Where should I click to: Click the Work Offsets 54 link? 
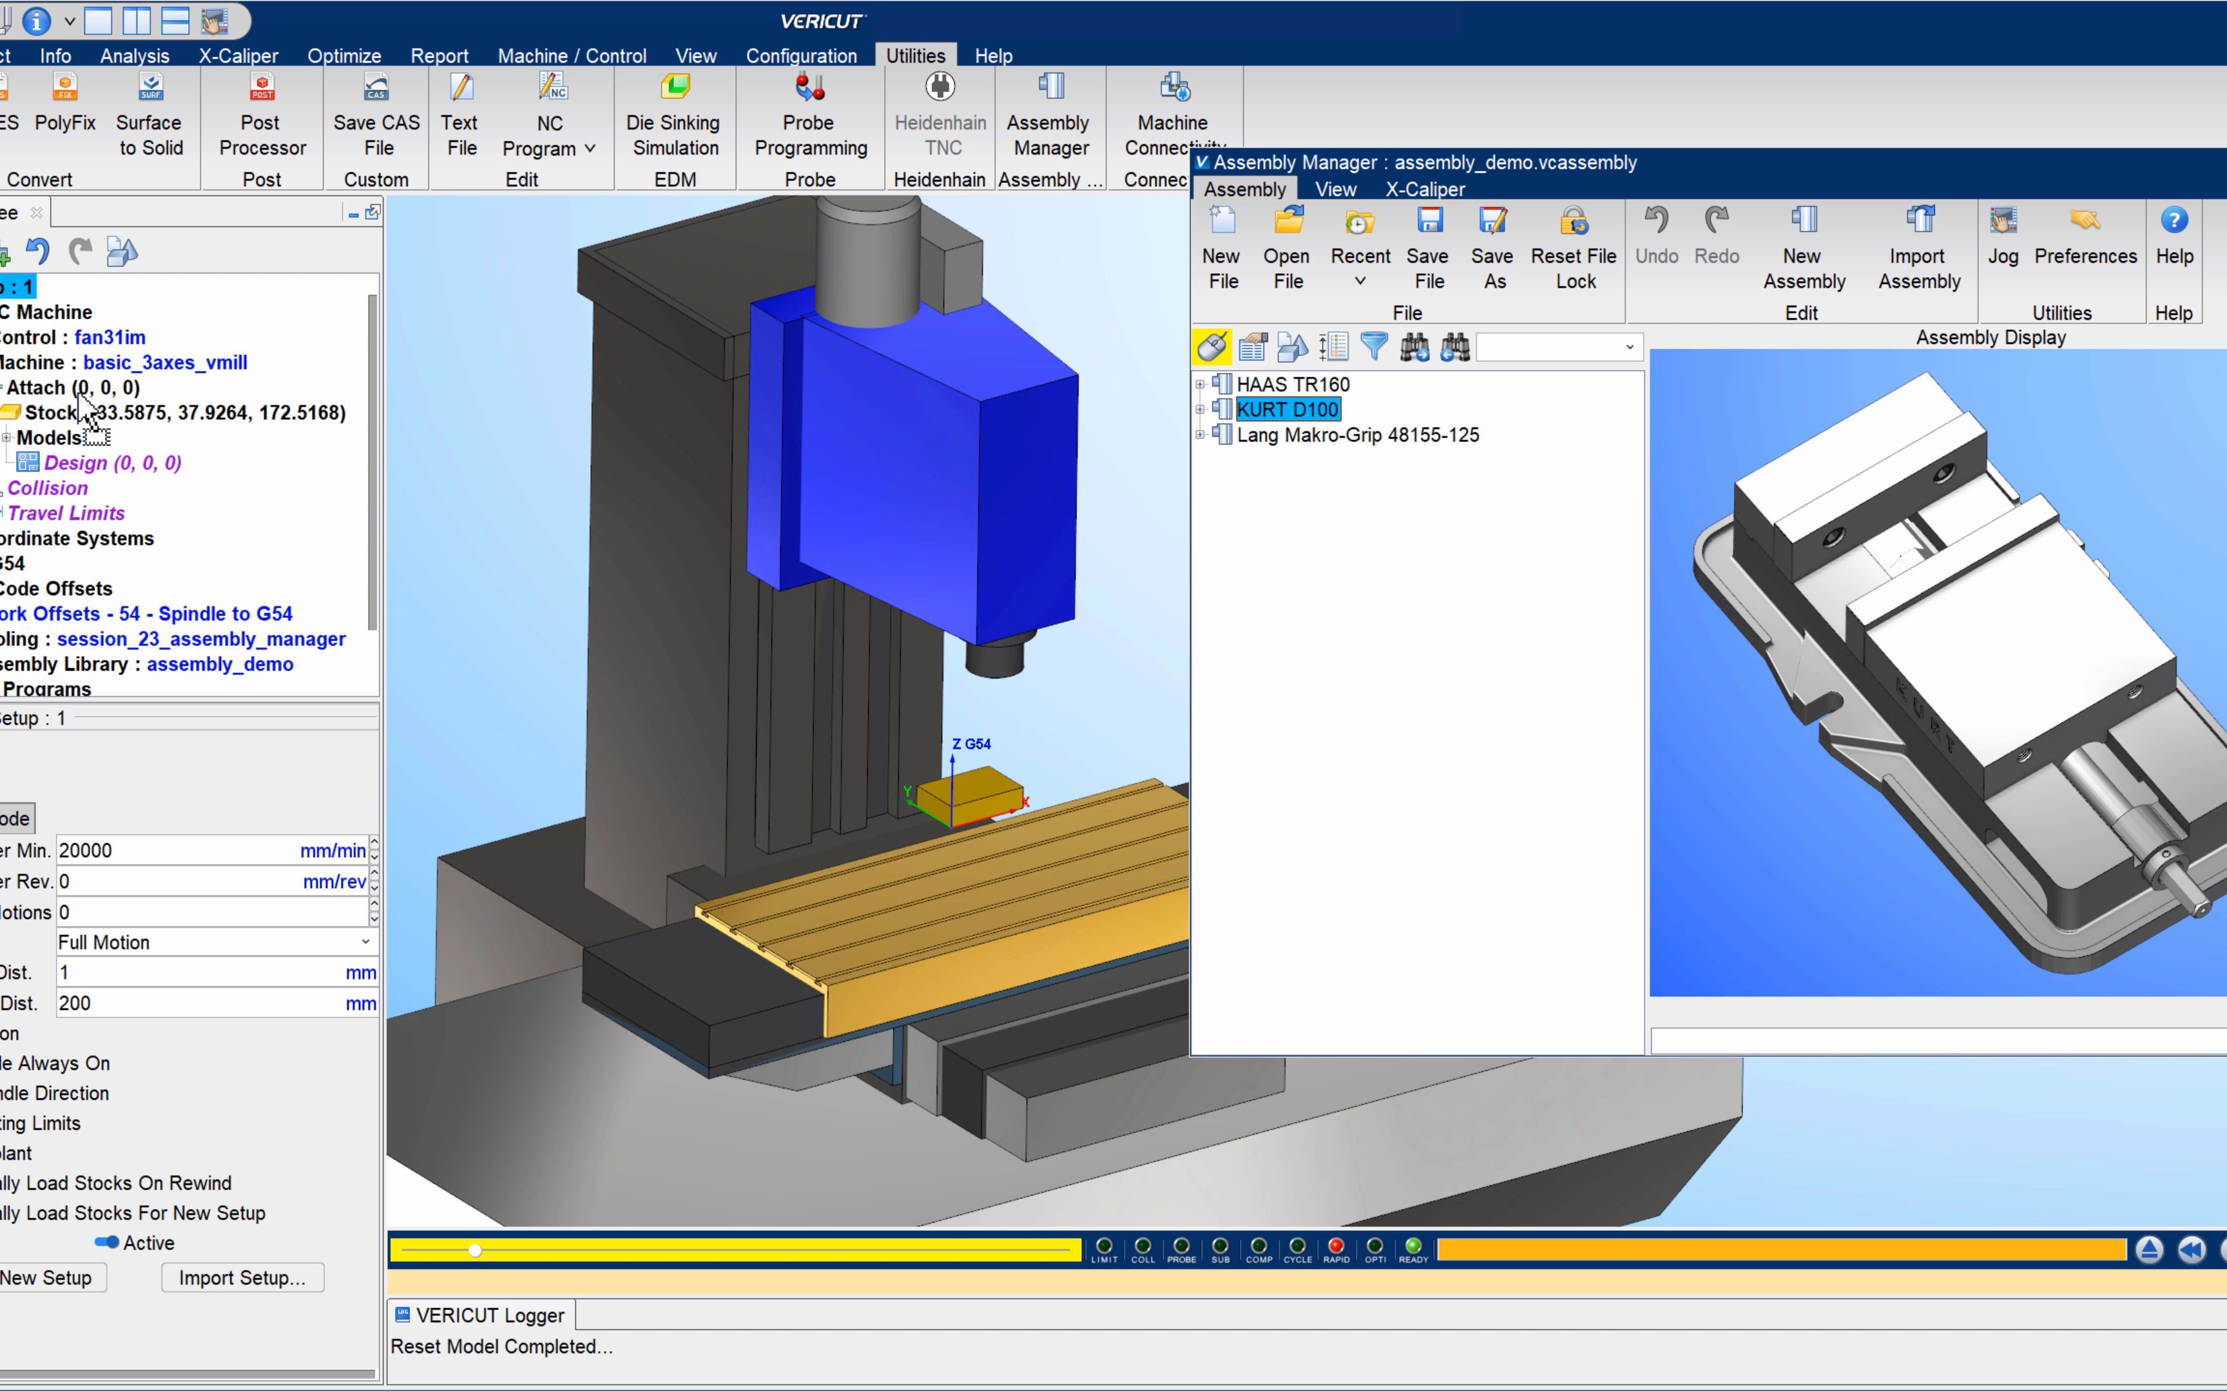[148, 613]
